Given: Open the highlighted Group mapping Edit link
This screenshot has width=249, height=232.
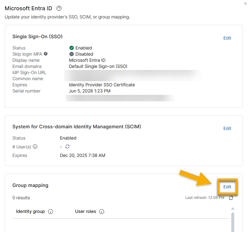Looking at the screenshot, I should [x=227, y=187].
